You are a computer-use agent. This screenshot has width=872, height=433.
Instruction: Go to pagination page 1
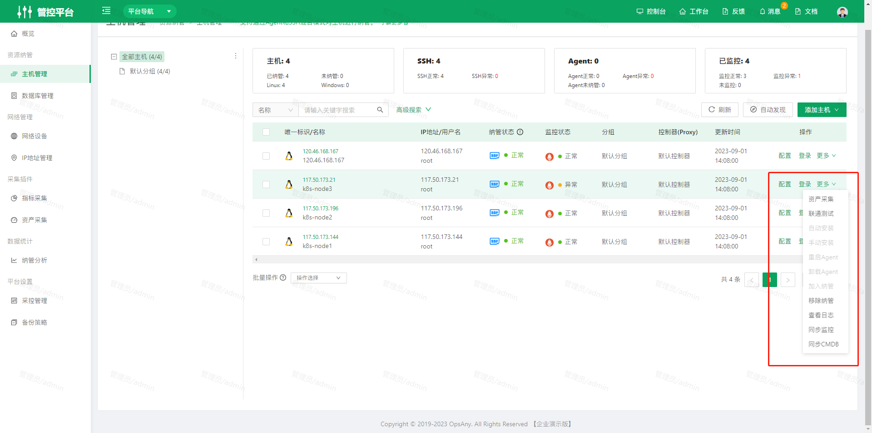click(x=770, y=280)
